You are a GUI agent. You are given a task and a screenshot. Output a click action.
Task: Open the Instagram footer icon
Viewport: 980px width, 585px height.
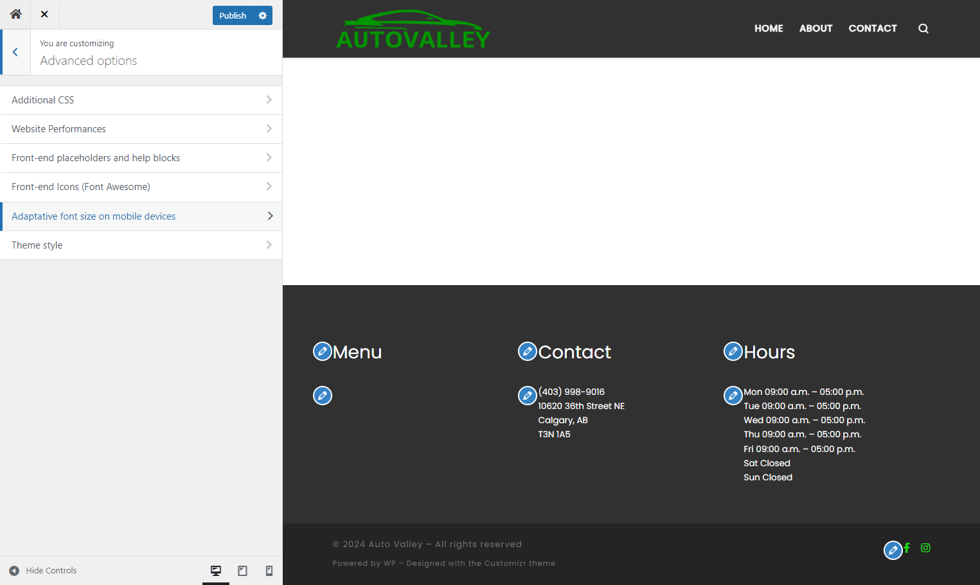925,548
